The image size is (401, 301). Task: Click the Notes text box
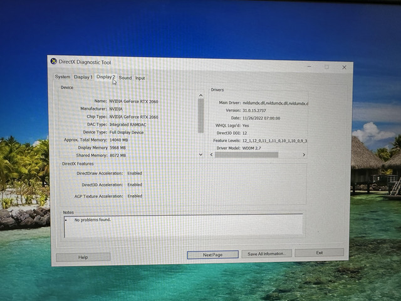[183, 225]
